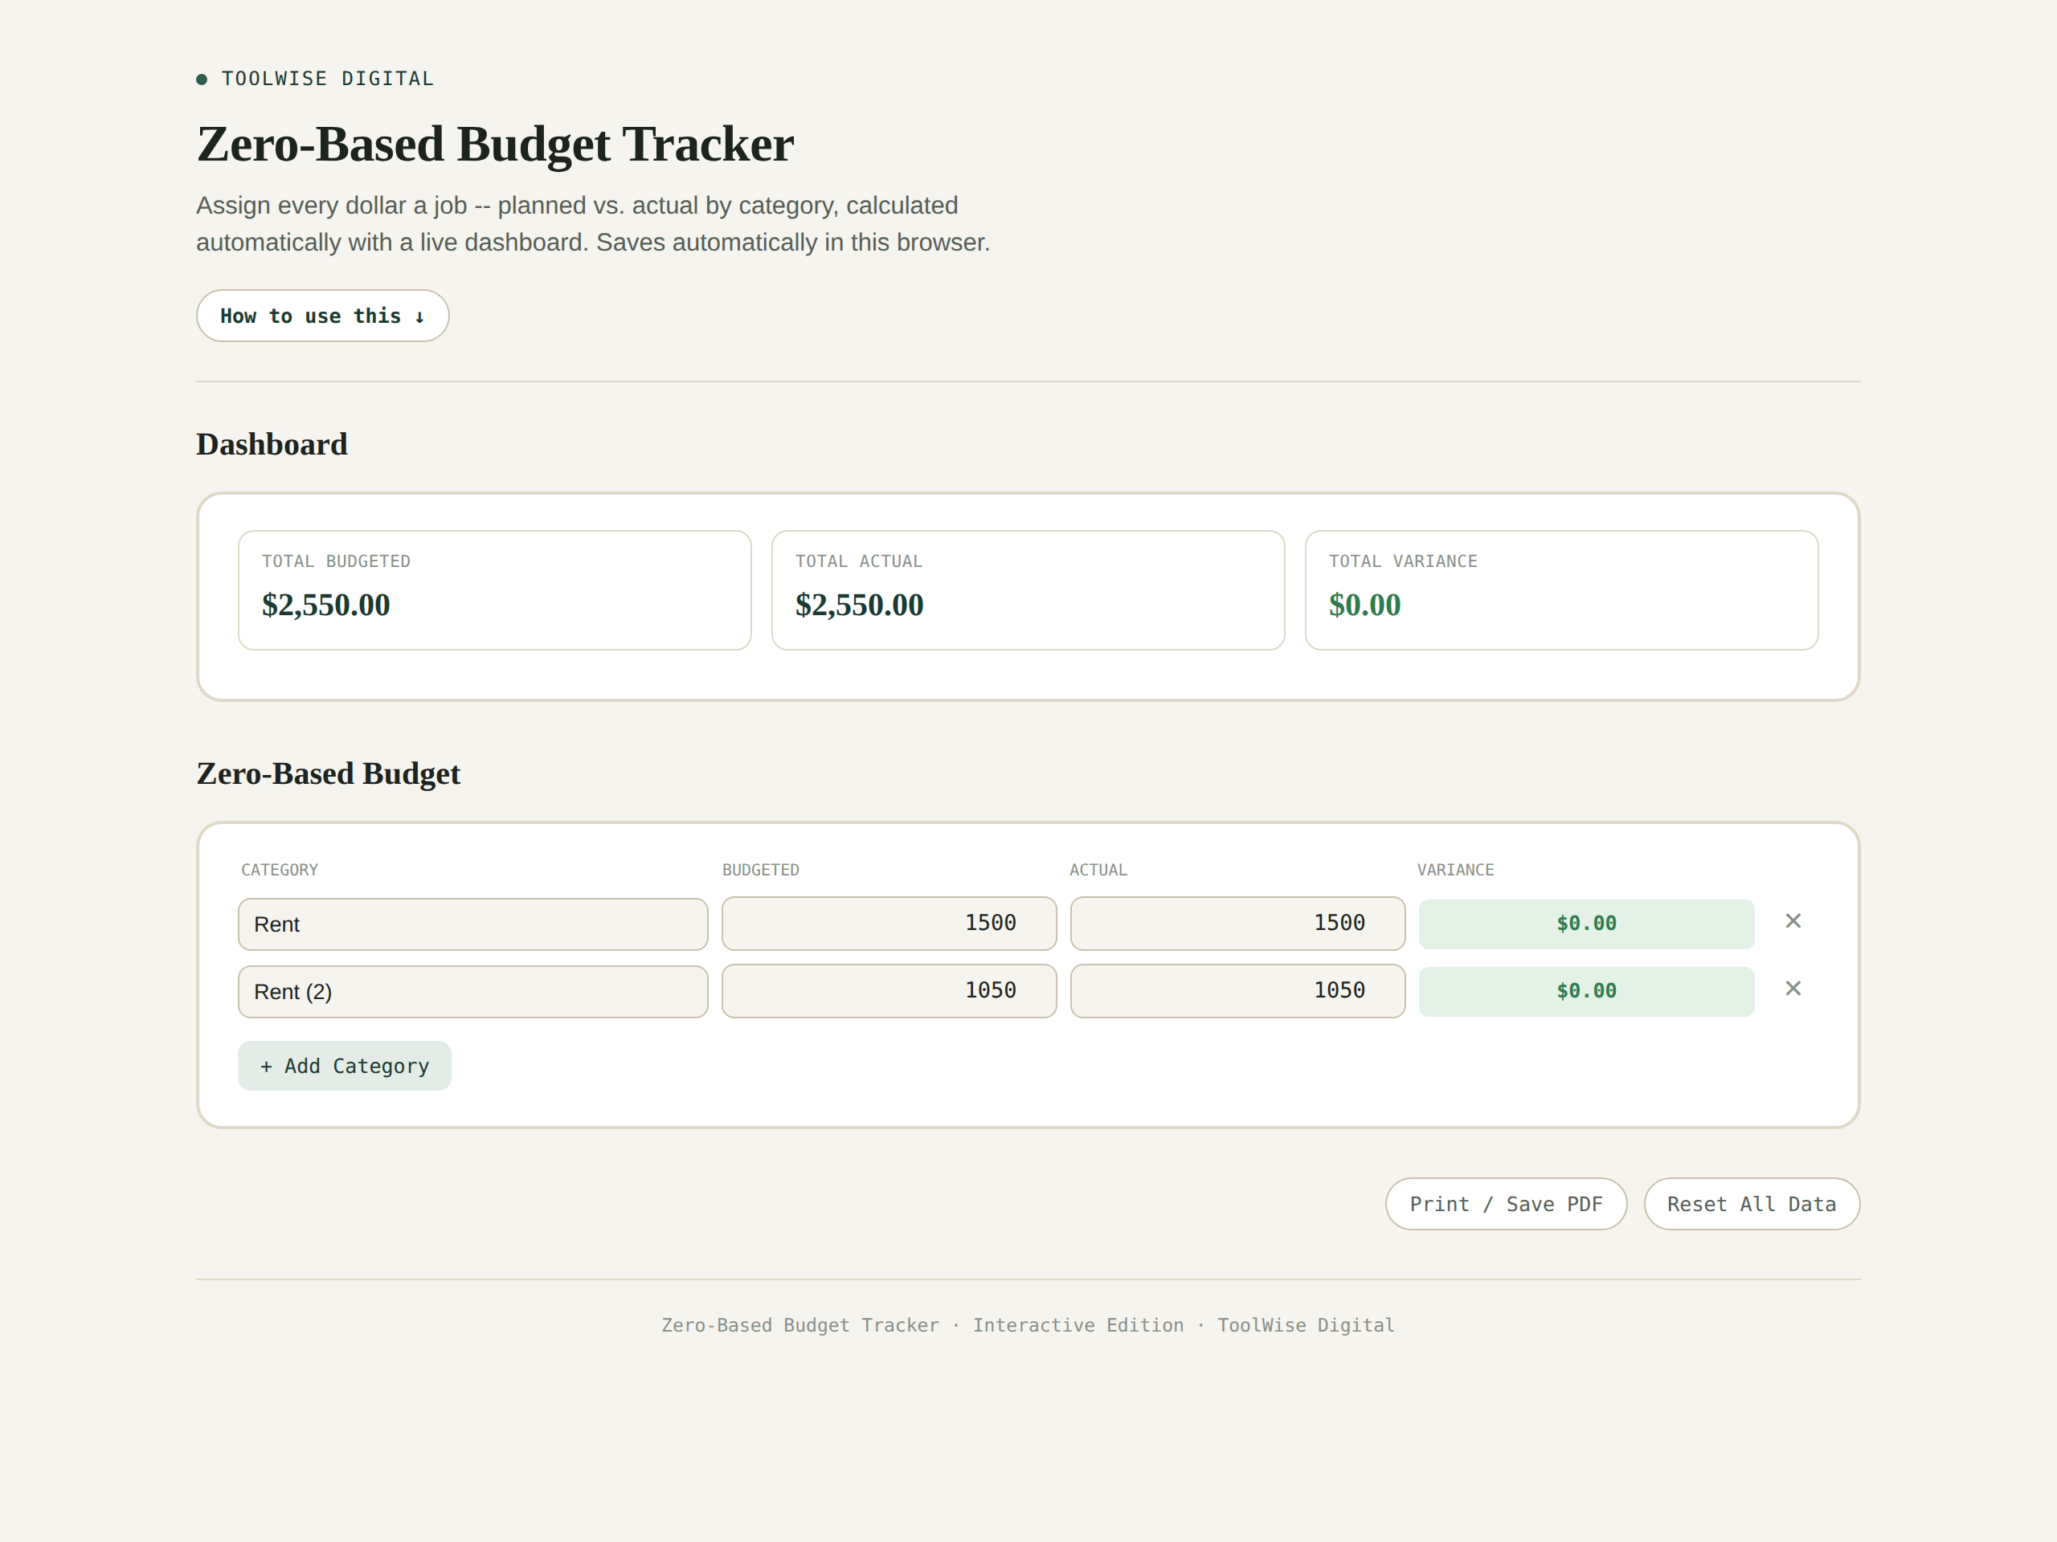Click the Total Budgeted $2,550.00 value

pos(325,605)
